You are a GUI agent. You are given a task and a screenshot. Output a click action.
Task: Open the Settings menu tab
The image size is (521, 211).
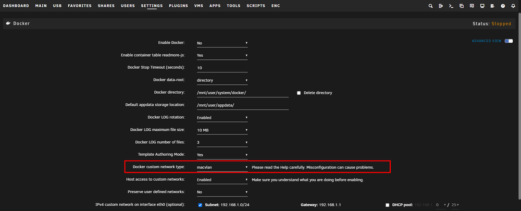[152, 6]
